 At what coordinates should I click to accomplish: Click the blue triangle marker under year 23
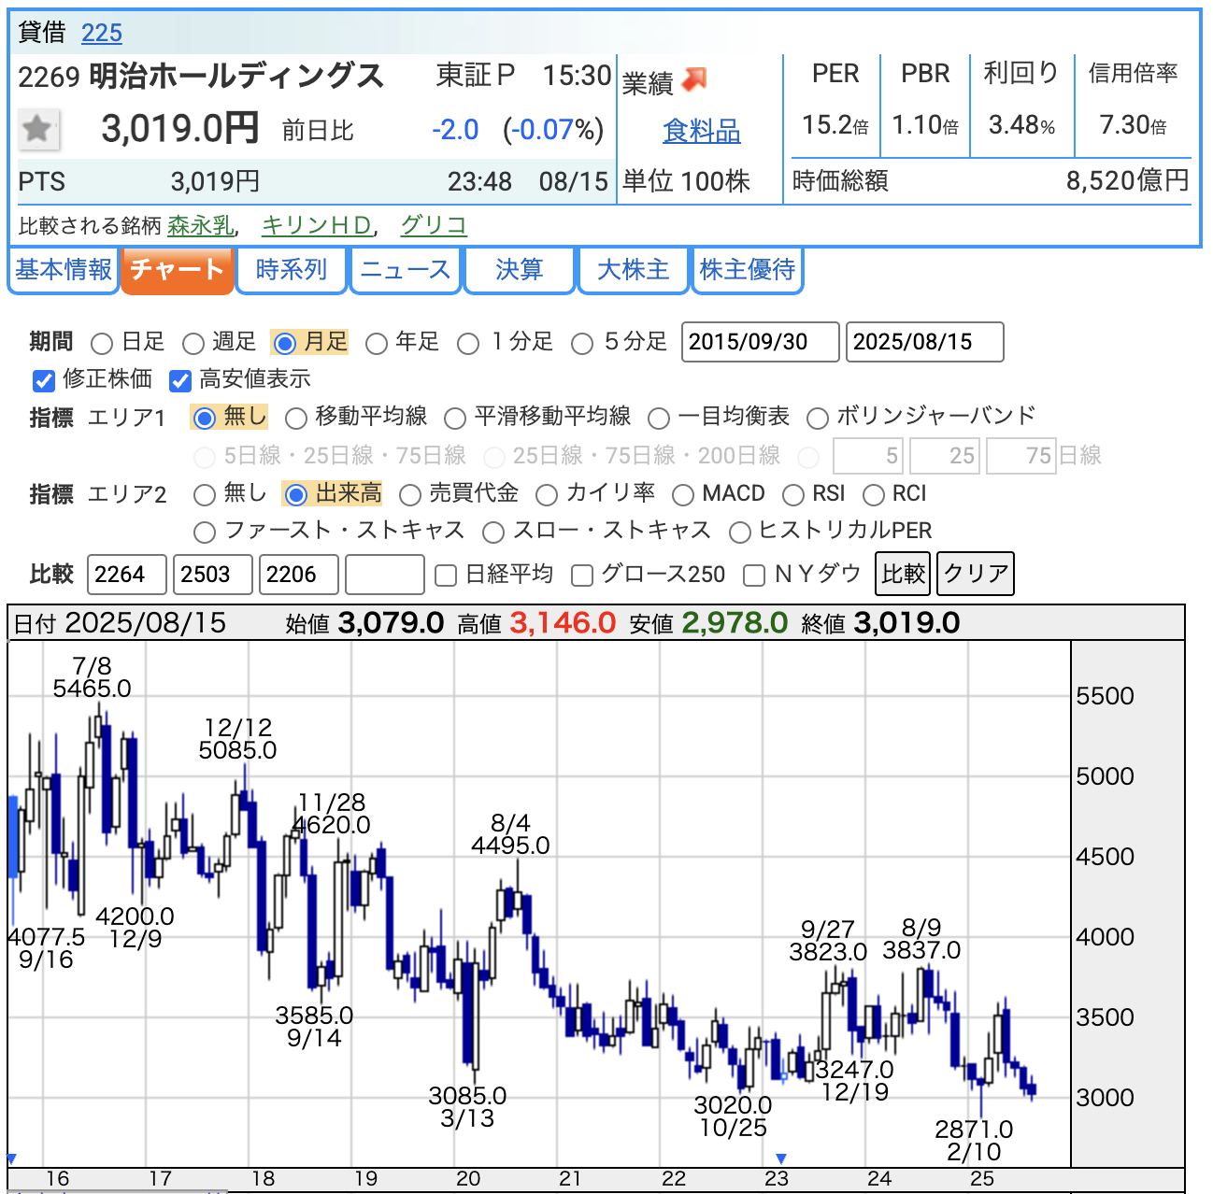[x=781, y=1159]
